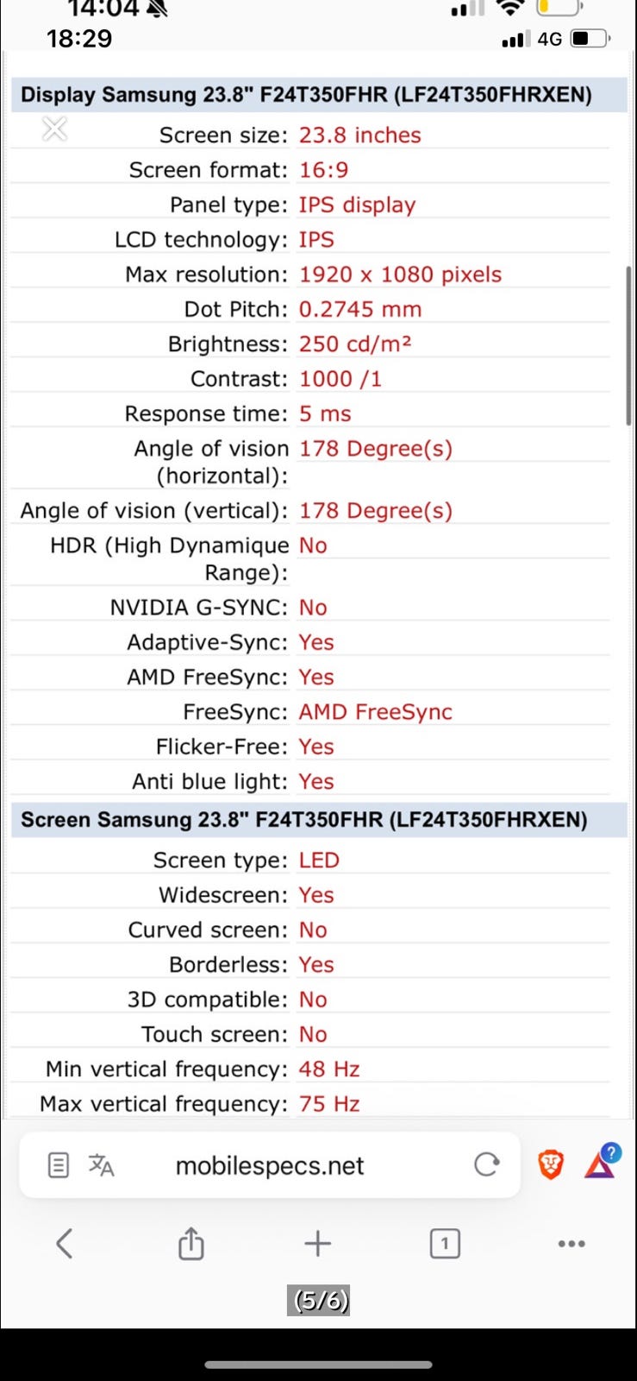This screenshot has width=637, height=1381.
Task: Dismiss using the X icon near Screen size
Action: coord(54,129)
